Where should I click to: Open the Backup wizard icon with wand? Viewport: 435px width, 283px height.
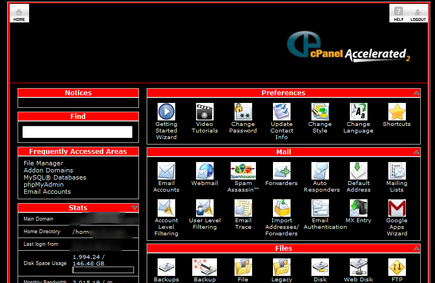pyautogui.click(x=204, y=267)
